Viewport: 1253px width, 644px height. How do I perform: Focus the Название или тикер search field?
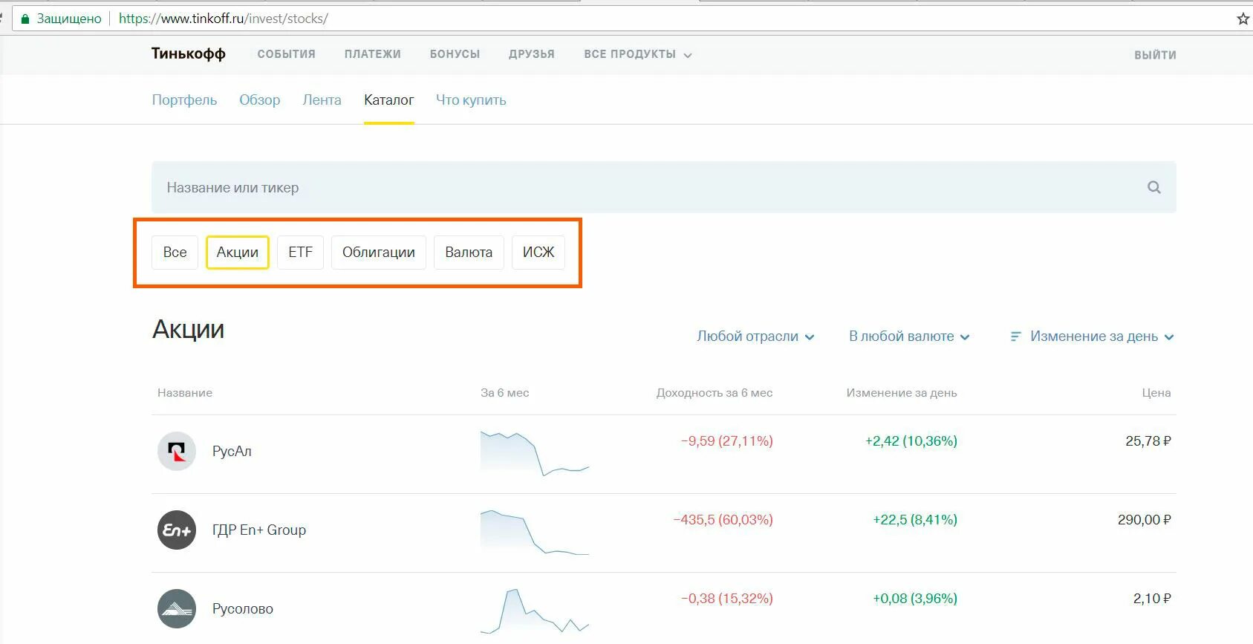(x=663, y=187)
